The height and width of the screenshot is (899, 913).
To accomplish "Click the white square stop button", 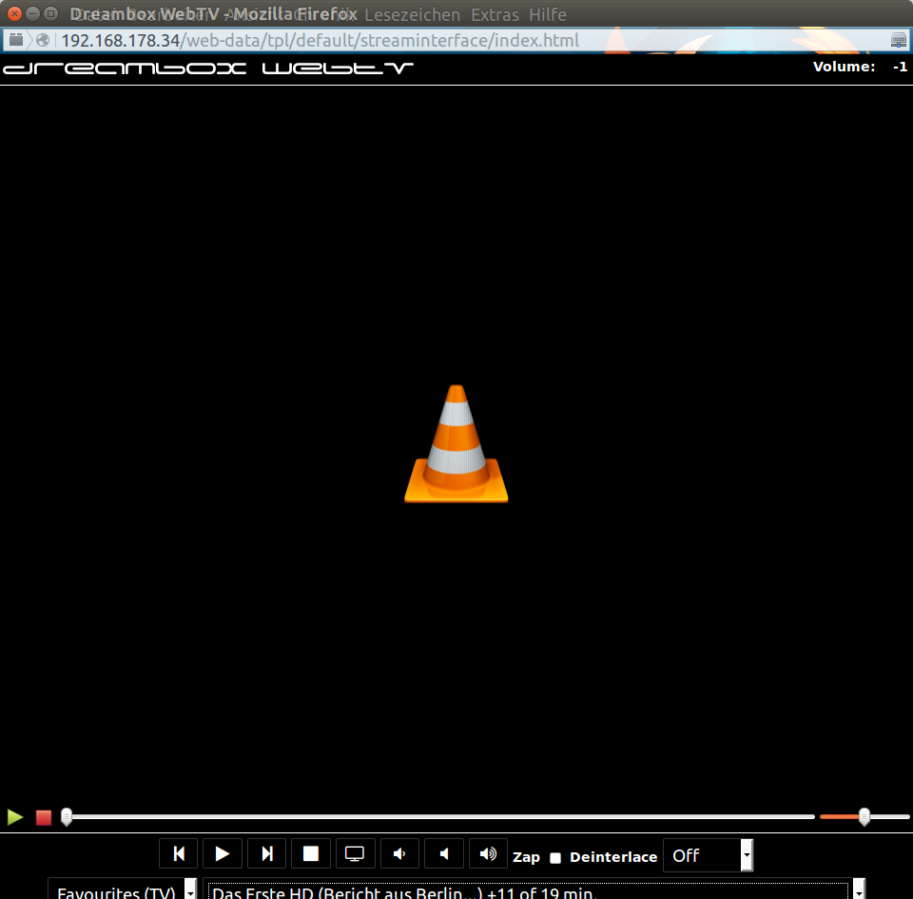I will click(x=311, y=854).
